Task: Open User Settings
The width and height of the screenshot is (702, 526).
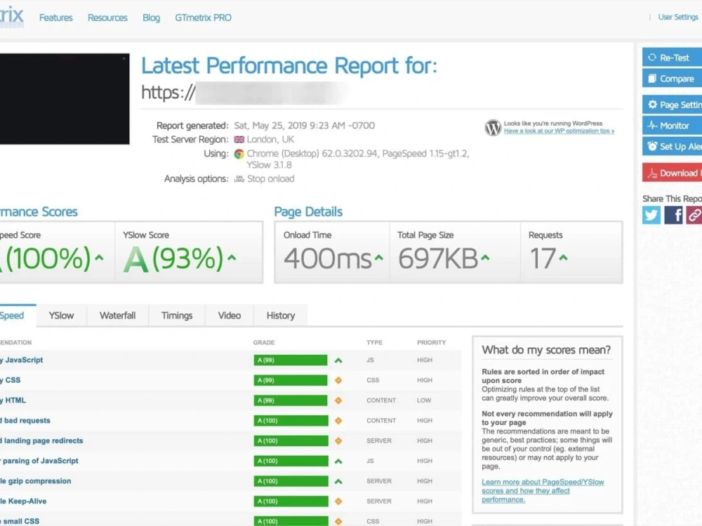Action: pyautogui.click(x=678, y=17)
